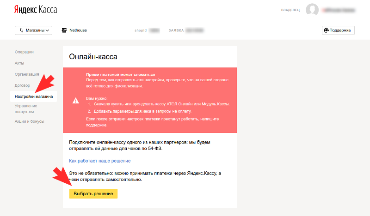Follow the Как работает наше решение link
370x216 pixels.
pyautogui.click(x=100, y=161)
